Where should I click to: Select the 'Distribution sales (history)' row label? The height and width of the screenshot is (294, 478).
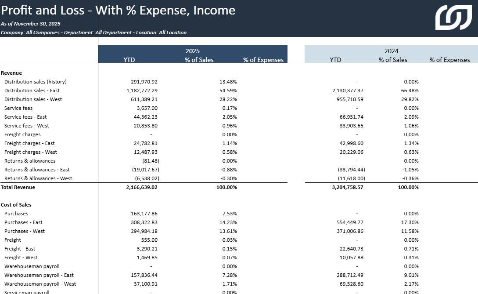(36, 82)
